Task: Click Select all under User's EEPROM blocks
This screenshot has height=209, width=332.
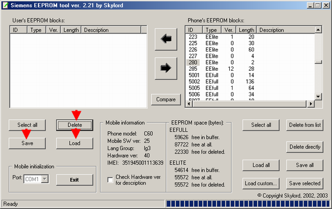Action: point(27,125)
